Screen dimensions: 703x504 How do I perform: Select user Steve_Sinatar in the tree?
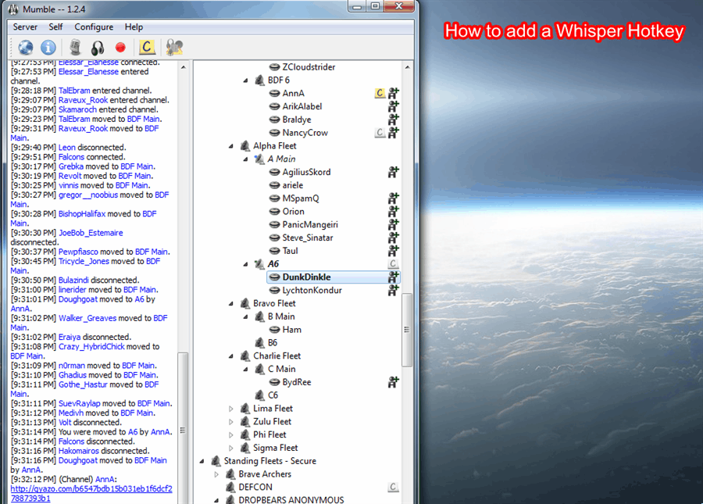(x=308, y=238)
